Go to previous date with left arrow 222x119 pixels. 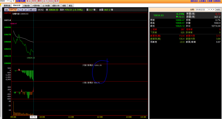click(212, 10)
